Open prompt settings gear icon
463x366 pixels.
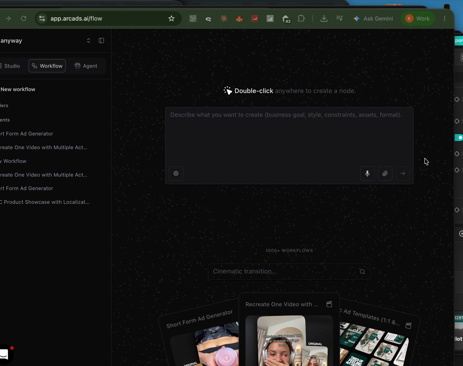coord(176,173)
